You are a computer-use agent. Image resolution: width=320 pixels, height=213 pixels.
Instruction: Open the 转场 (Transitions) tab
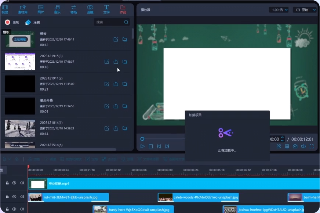73,10
